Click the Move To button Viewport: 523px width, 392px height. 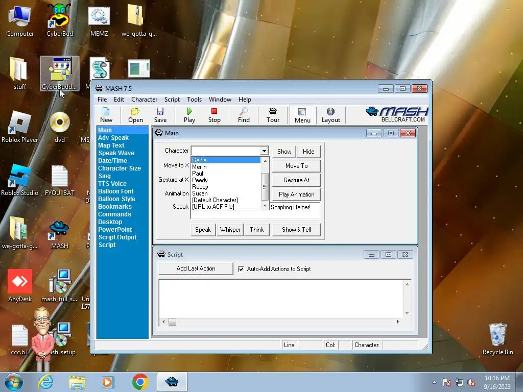pyautogui.click(x=297, y=166)
